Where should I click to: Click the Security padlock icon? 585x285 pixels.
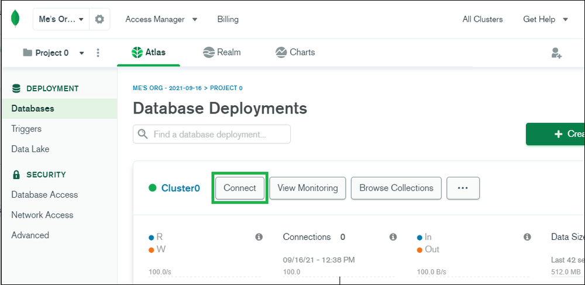[x=16, y=174]
